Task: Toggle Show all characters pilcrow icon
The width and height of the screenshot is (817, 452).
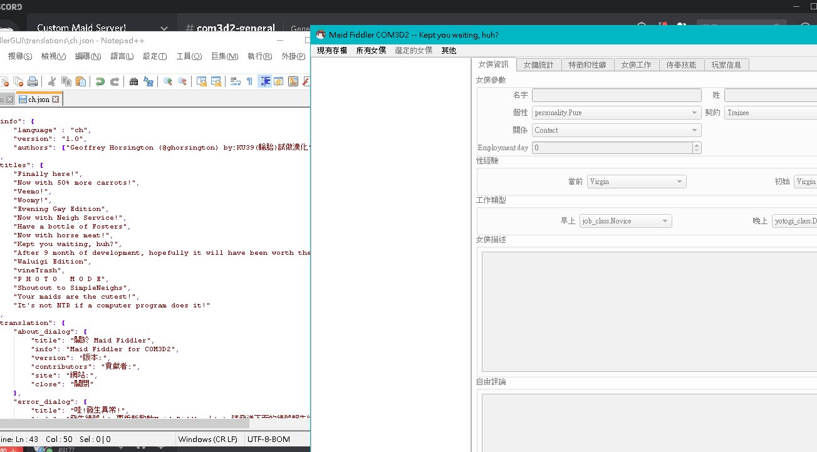Action: (250, 81)
